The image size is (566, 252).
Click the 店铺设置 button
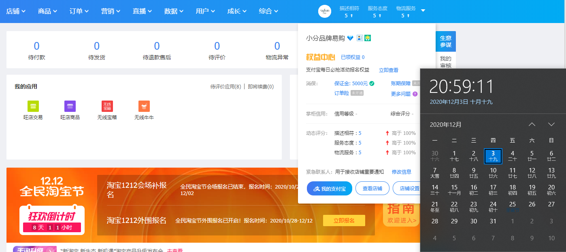coord(406,189)
